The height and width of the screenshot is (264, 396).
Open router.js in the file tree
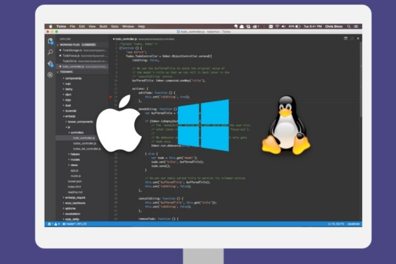pyautogui.click(x=75, y=176)
